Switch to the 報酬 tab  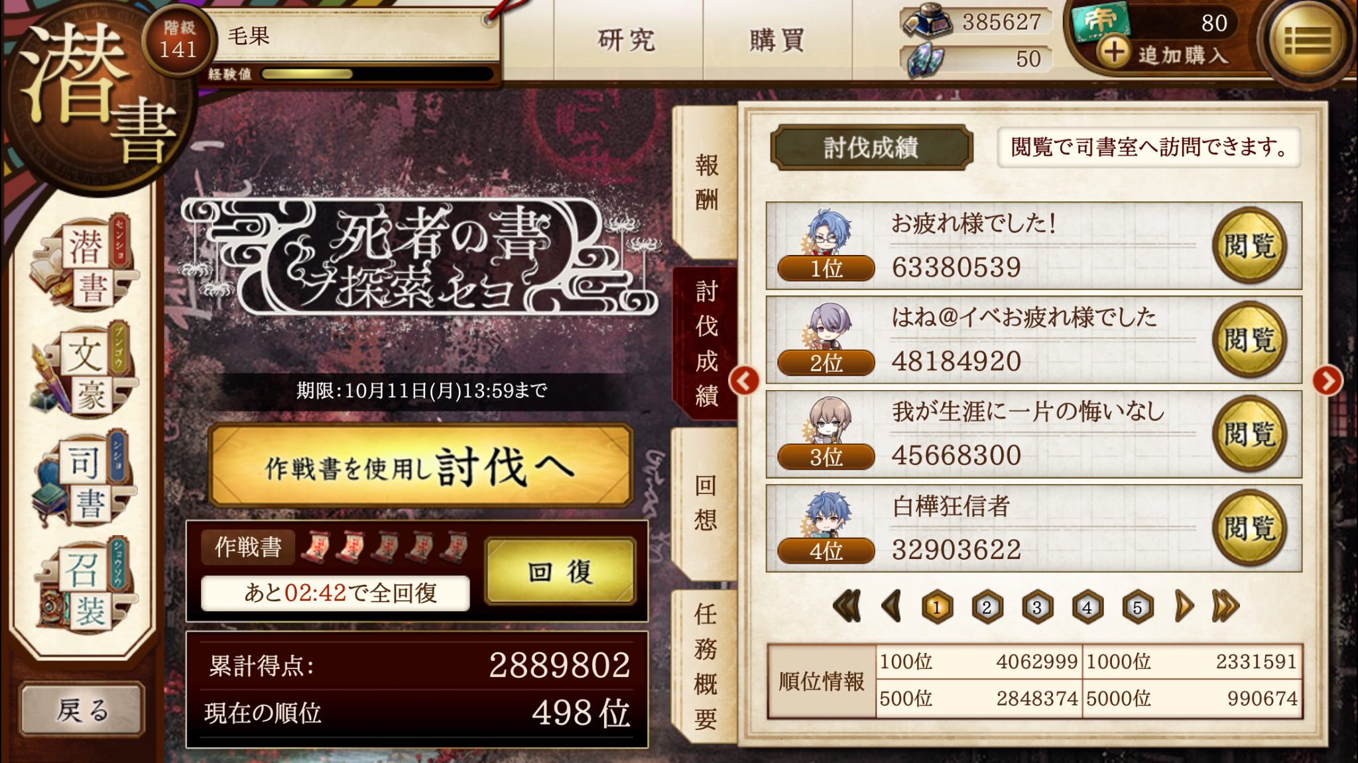pos(706,182)
